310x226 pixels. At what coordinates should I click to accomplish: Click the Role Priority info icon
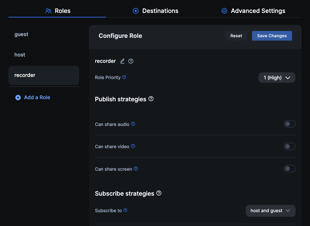tap(124, 77)
